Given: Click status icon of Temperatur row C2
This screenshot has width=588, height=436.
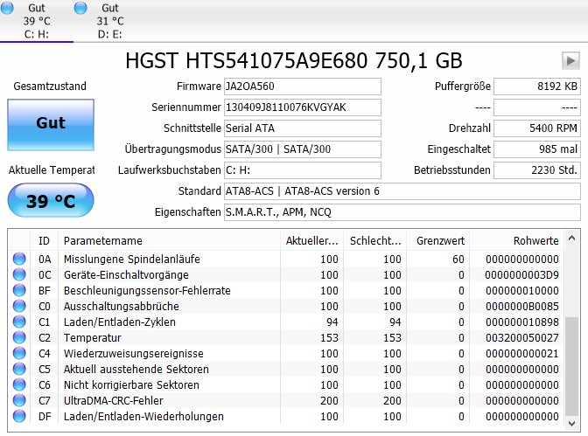Looking at the screenshot, I should click(x=19, y=337).
